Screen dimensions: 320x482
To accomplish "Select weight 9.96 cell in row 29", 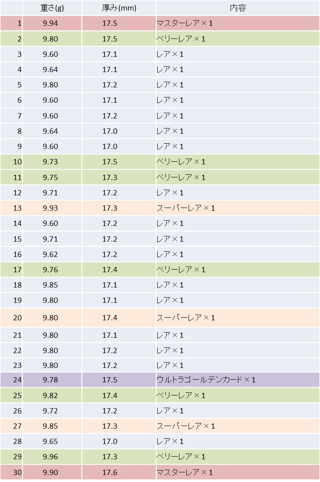I will point(52,457).
